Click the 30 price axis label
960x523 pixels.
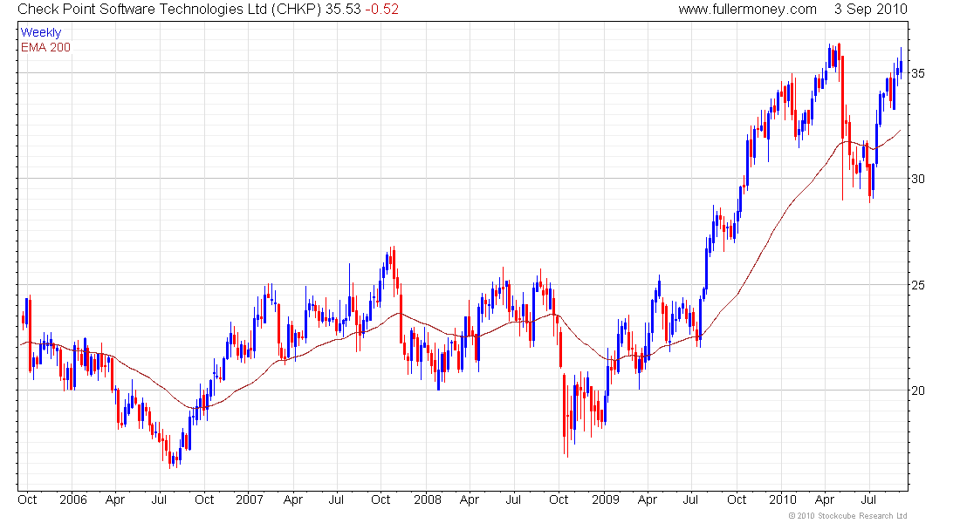click(x=918, y=179)
